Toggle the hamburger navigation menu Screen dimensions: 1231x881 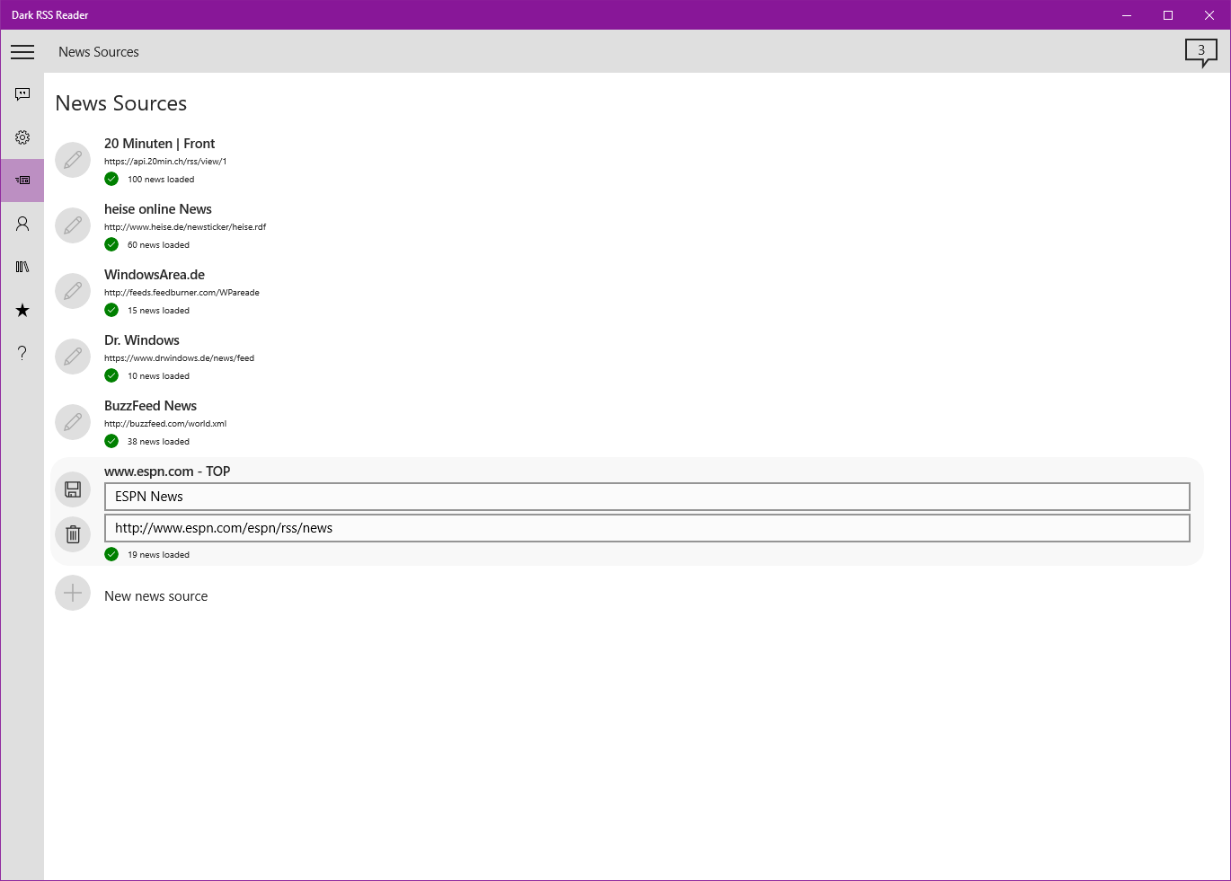pyautogui.click(x=22, y=51)
